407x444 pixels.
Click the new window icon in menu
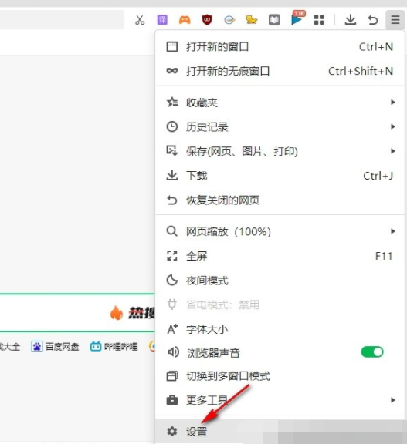172,47
